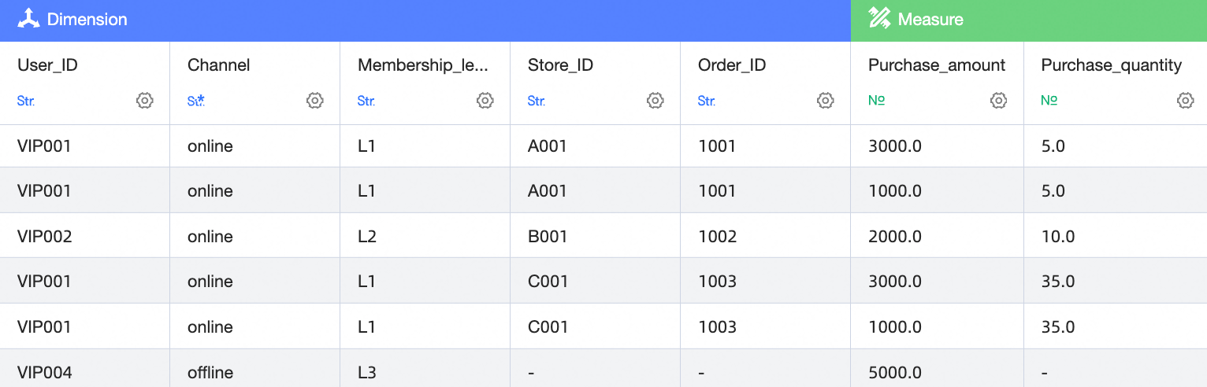Change the string type under Channel
The height and width of the screenshot is (387, 1207).
[x=196, y=101]
